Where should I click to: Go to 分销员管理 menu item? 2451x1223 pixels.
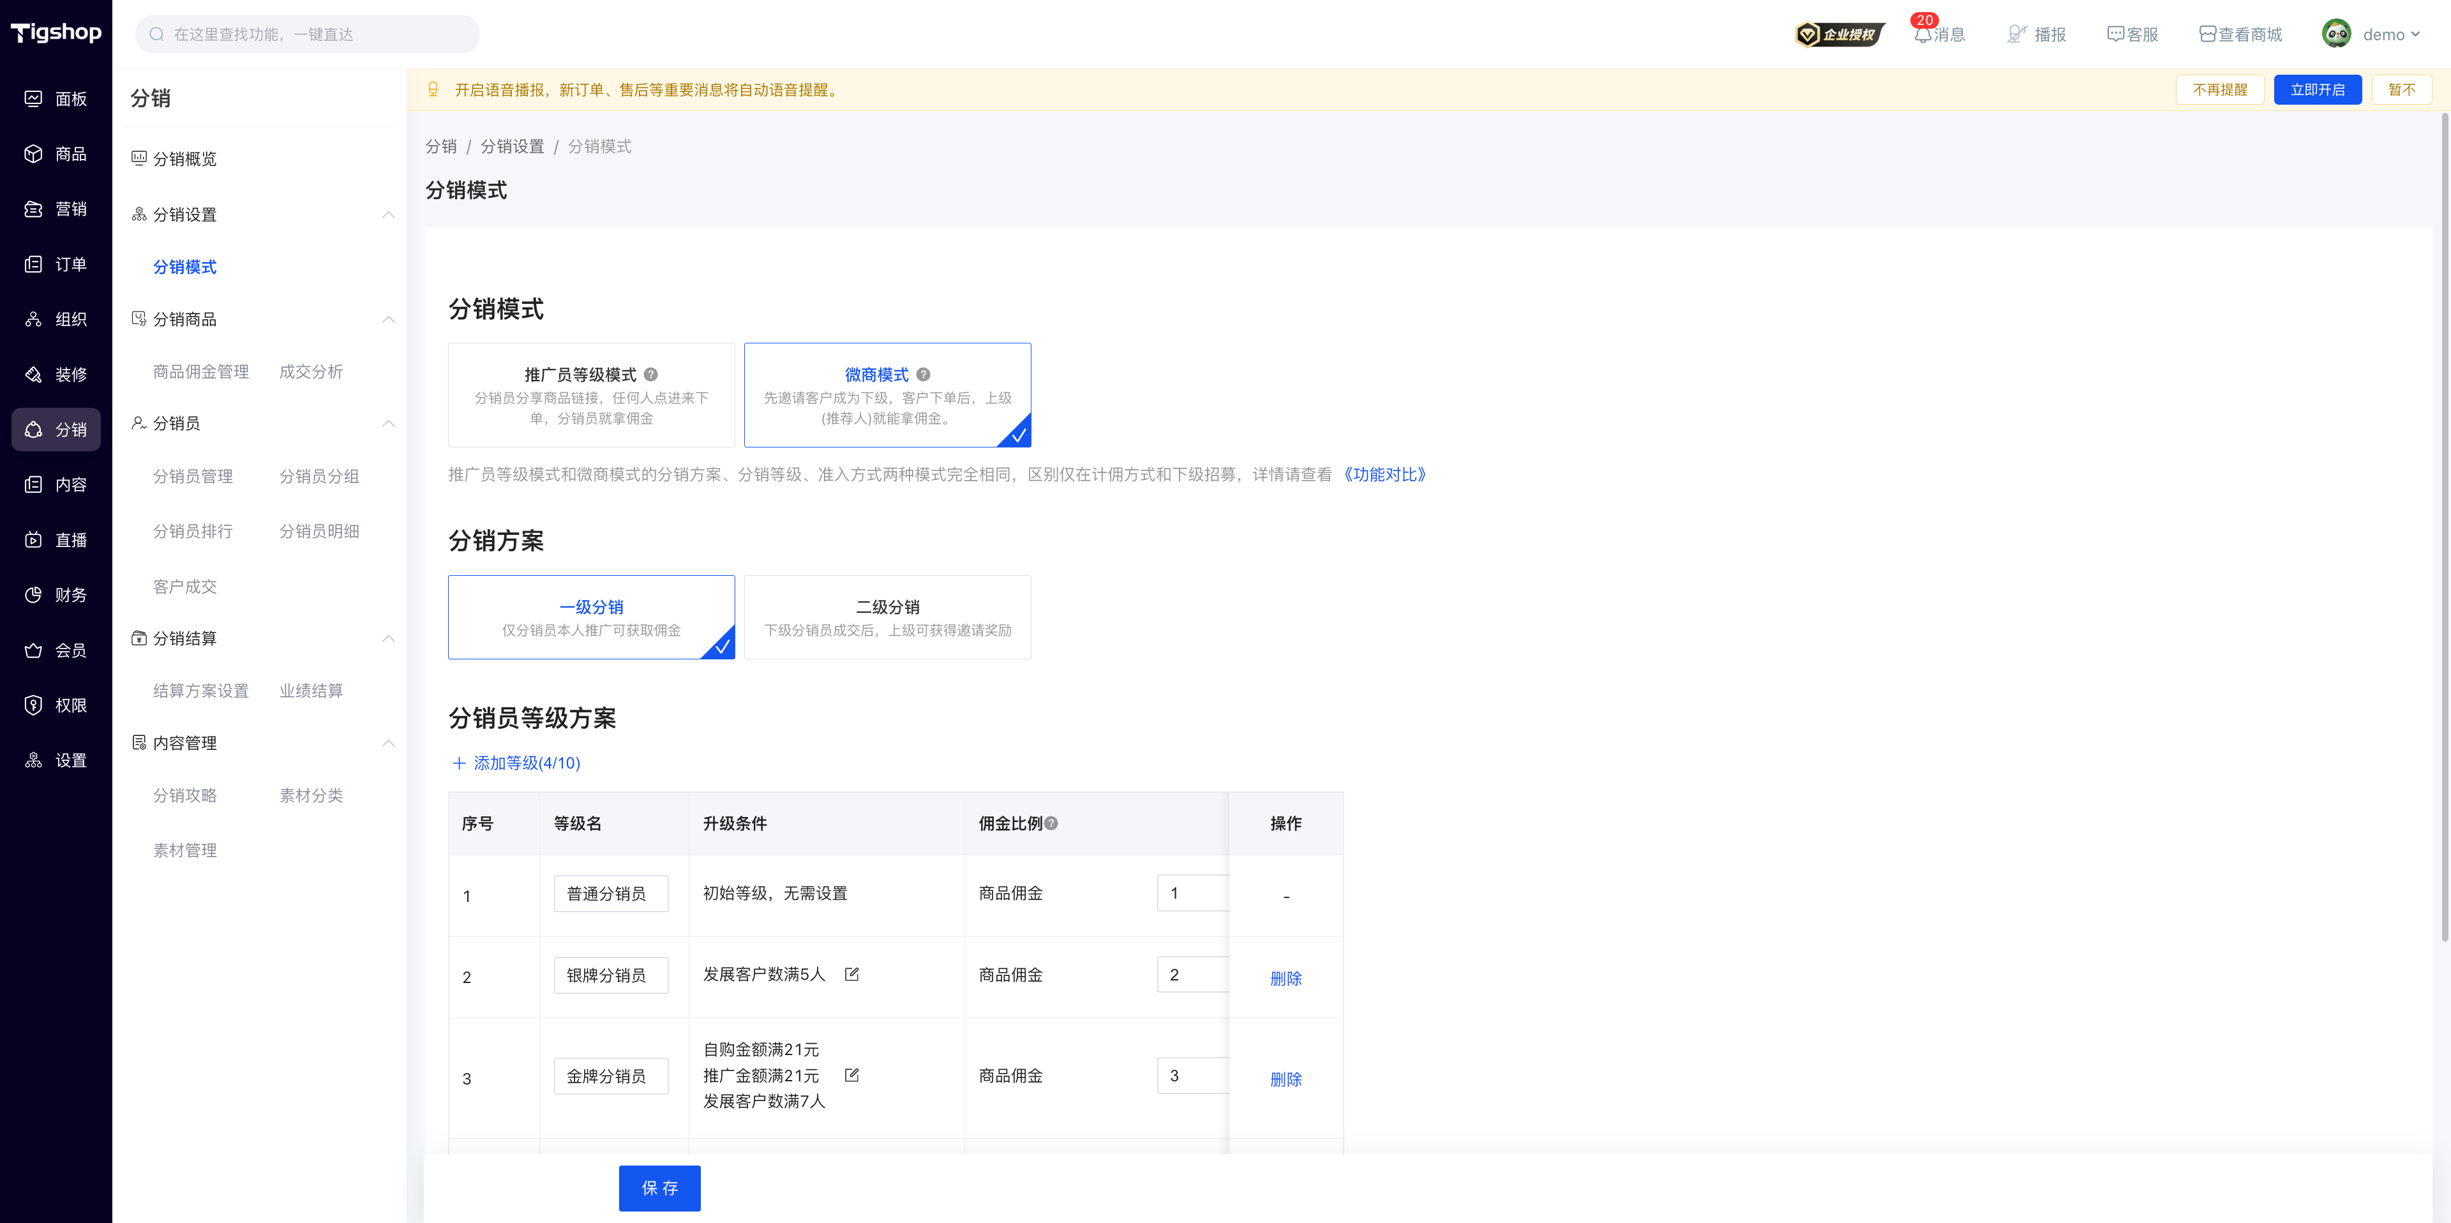(x=193, y=477)
